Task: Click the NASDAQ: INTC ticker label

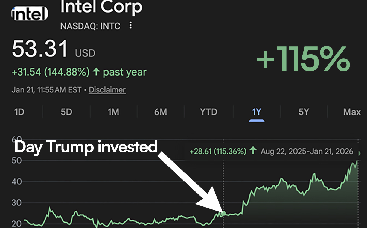Action: point(90,26)
